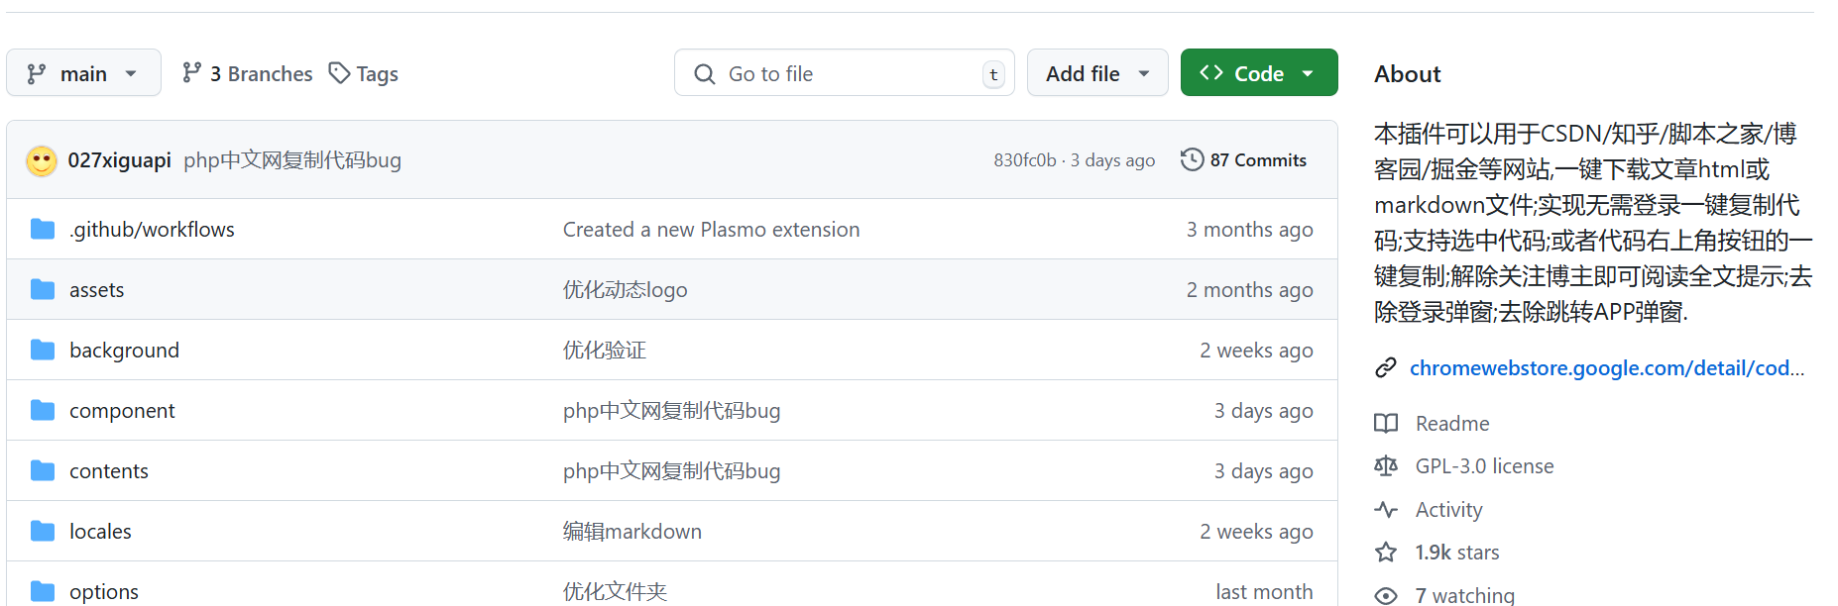Open the chromewebstore.google.com link
Image resolution: width=1838 pixels, height=606 pixels.
tap(1606, 368)
